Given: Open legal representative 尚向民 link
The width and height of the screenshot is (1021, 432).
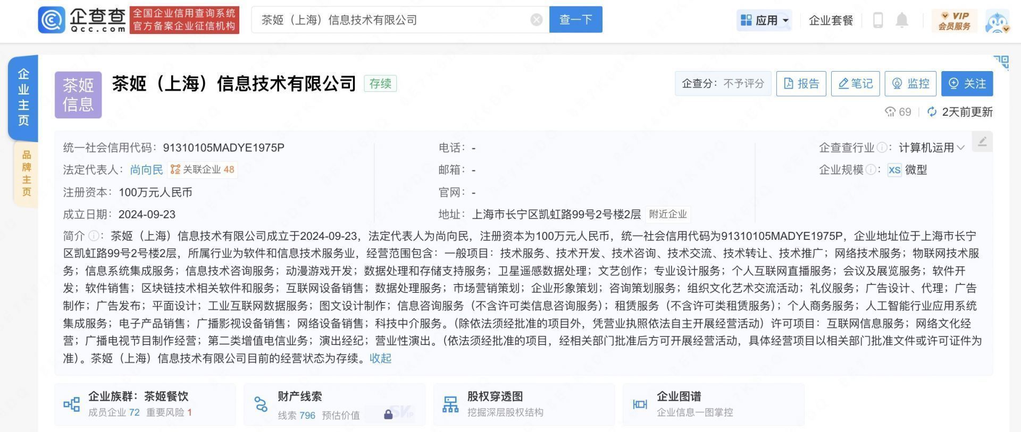Looking at the screenshot, I should (146, 170).
